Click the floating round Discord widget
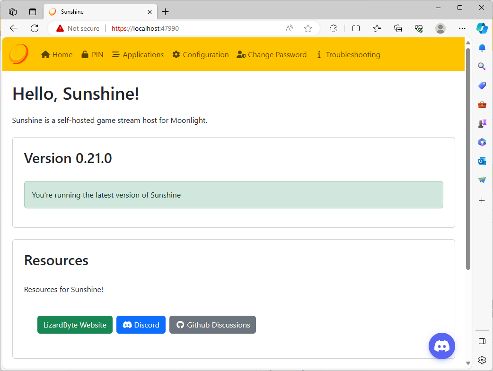Image resolution: width=493 pixels, height=371 pixels. pos(442,346)
